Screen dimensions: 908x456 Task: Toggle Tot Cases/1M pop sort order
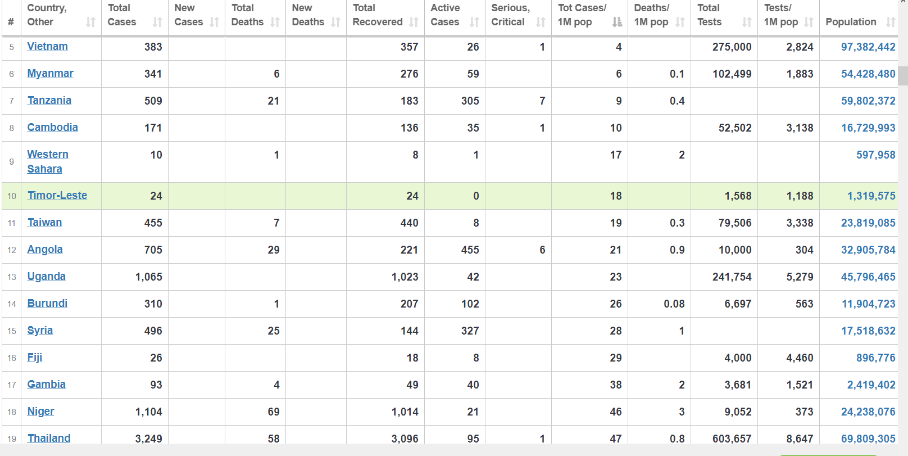[x=617, y=22]
